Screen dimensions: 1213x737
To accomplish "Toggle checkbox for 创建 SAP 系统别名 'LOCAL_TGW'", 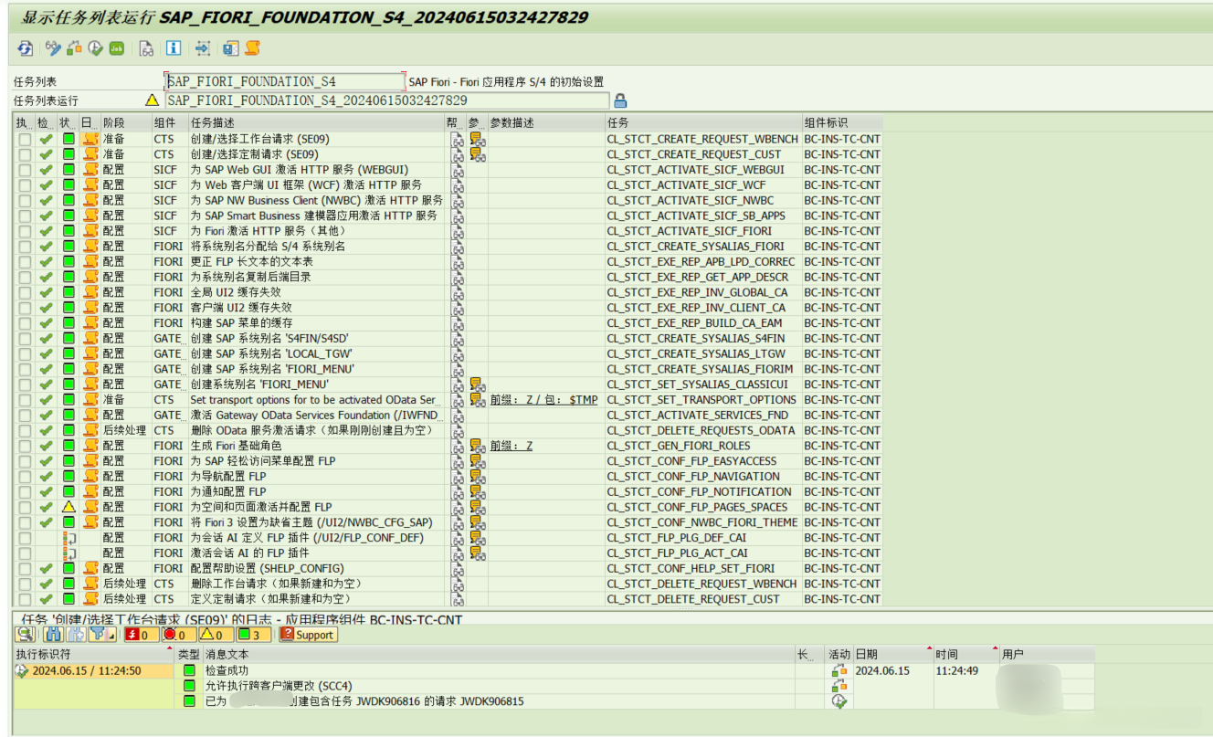I will click(x=25, y=353).
